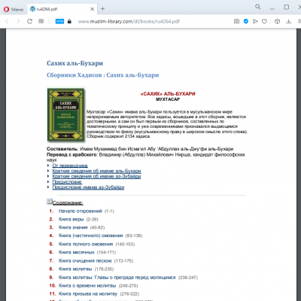Screen dimensions: 301x301
Task: Open the Предисловие имама аз-Зубайди link
Action: (88, 187)
